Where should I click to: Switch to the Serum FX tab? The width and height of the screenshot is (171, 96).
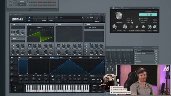(x=37, y=19)
